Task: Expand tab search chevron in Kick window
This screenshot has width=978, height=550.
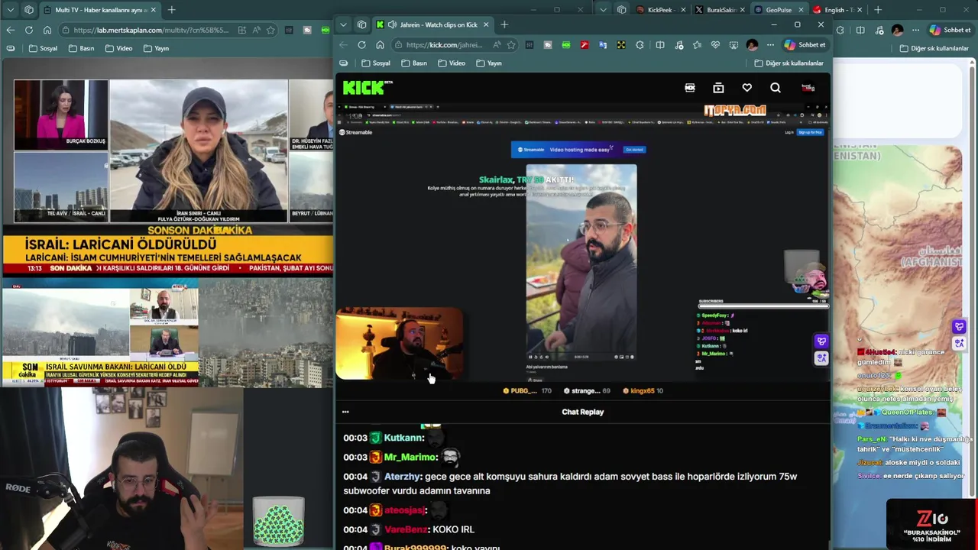Action: click(343, 24)
